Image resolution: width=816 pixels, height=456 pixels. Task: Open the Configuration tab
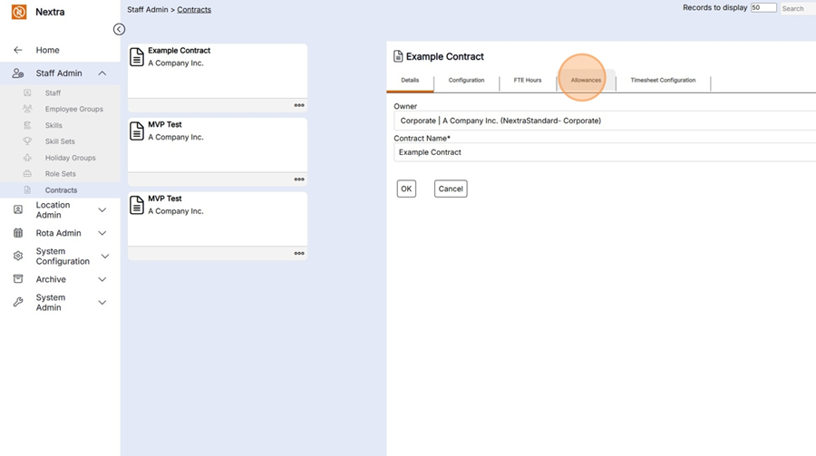pos(466,80)
